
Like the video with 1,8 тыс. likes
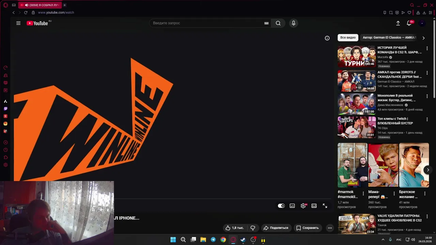click(235, 228)
